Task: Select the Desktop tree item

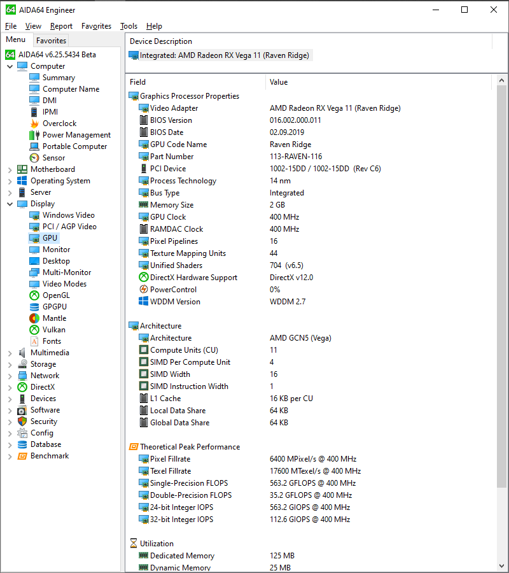Action: [56, 261]
